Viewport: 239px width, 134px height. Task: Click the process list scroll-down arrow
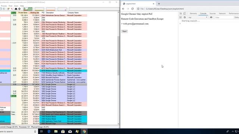coord(118,124)
